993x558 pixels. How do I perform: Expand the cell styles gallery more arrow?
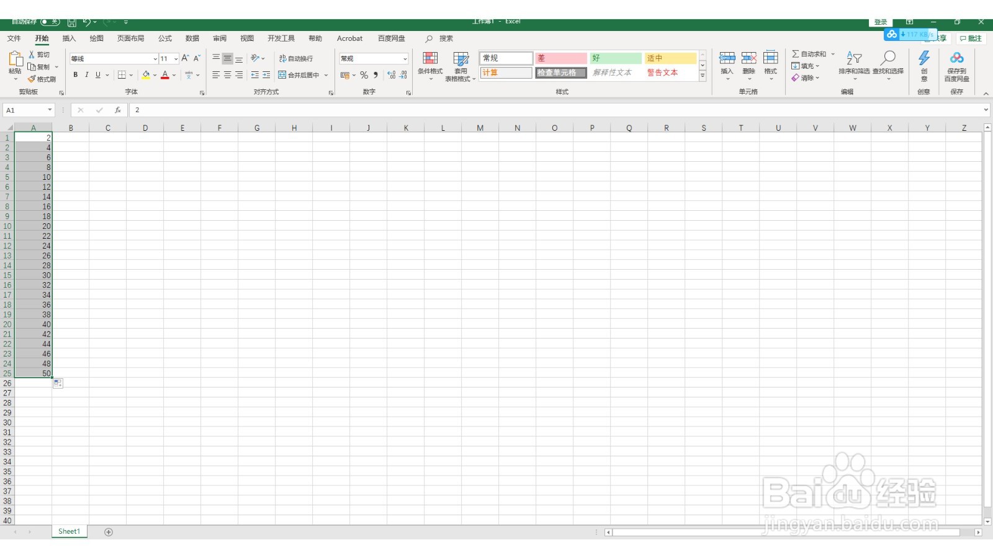703,76
